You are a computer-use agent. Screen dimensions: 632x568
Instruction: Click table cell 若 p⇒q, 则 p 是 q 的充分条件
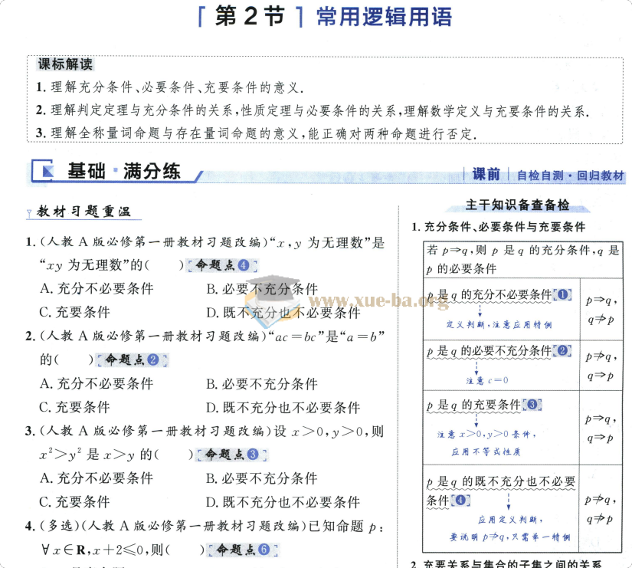pyautogui.click(x=522, y=259)
